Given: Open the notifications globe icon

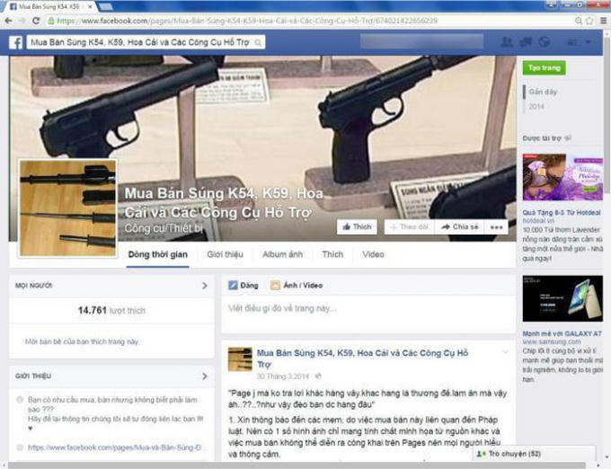Looking at the screenshot, I should tap(544, 42).
